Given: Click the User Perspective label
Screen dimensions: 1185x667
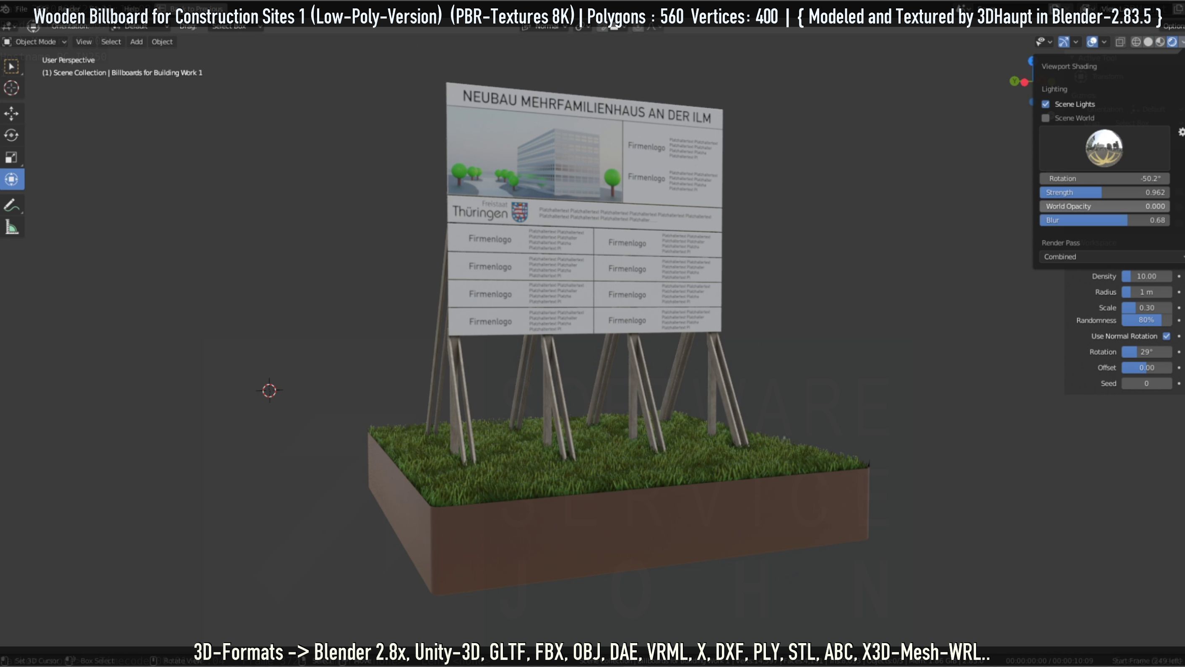Looking at the screenshot, I should (68, 60).
